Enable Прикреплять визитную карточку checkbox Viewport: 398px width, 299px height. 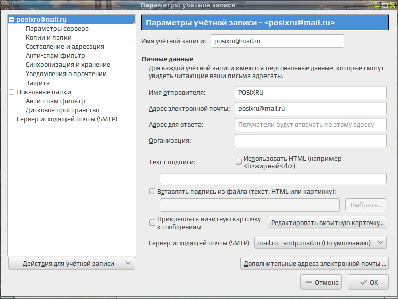pos(152,222)
